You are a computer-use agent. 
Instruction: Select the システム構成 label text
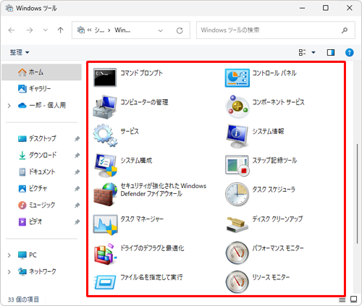click(136, 161)
